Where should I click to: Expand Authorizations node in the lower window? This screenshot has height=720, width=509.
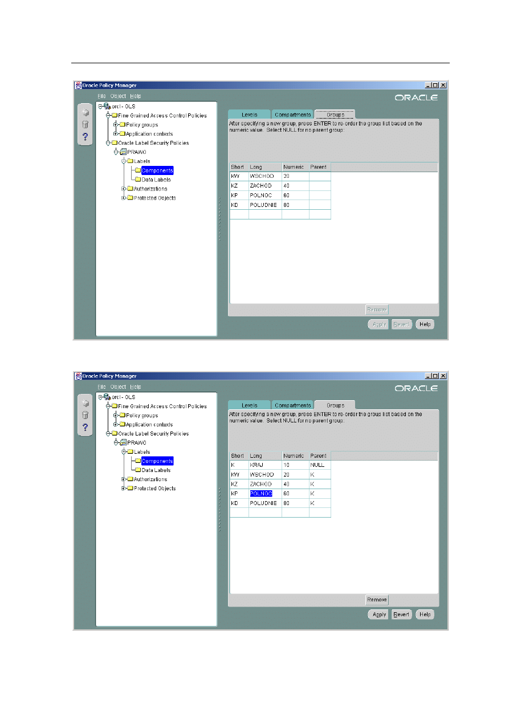[123, 479]
